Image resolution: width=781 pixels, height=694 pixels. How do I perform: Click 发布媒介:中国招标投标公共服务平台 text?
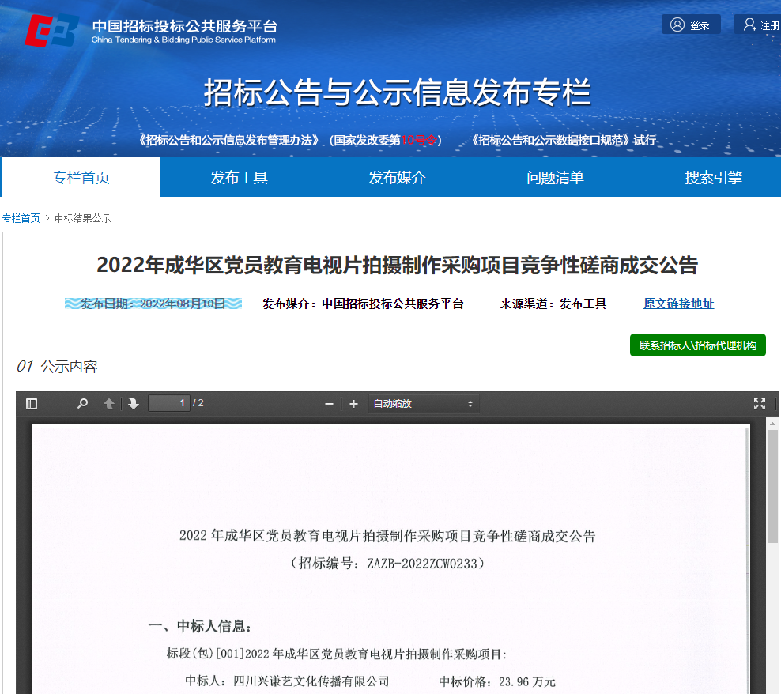click(363, 304)
